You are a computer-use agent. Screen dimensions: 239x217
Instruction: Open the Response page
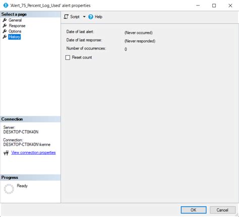point(17,26)
